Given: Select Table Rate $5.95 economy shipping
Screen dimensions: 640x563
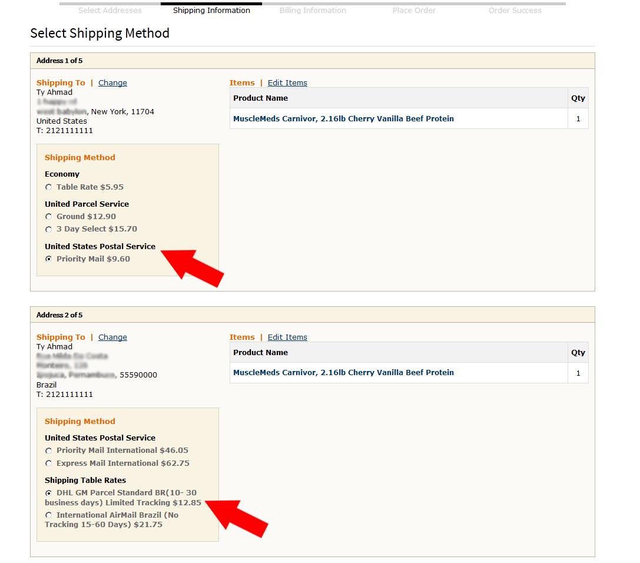Looking at the screenshot, I should pos(49,187).
